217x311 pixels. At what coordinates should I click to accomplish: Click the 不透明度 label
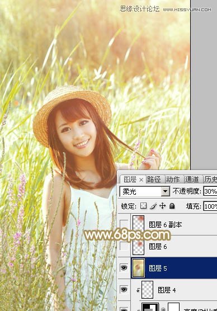[x=187, y=191]
